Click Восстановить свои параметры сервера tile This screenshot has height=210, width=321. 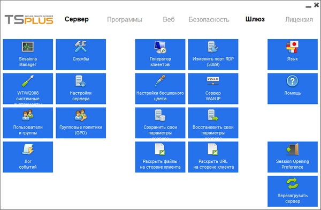213,123
